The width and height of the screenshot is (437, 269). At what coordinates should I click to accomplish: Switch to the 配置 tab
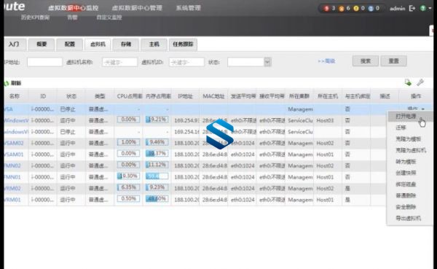coord(70,44)
